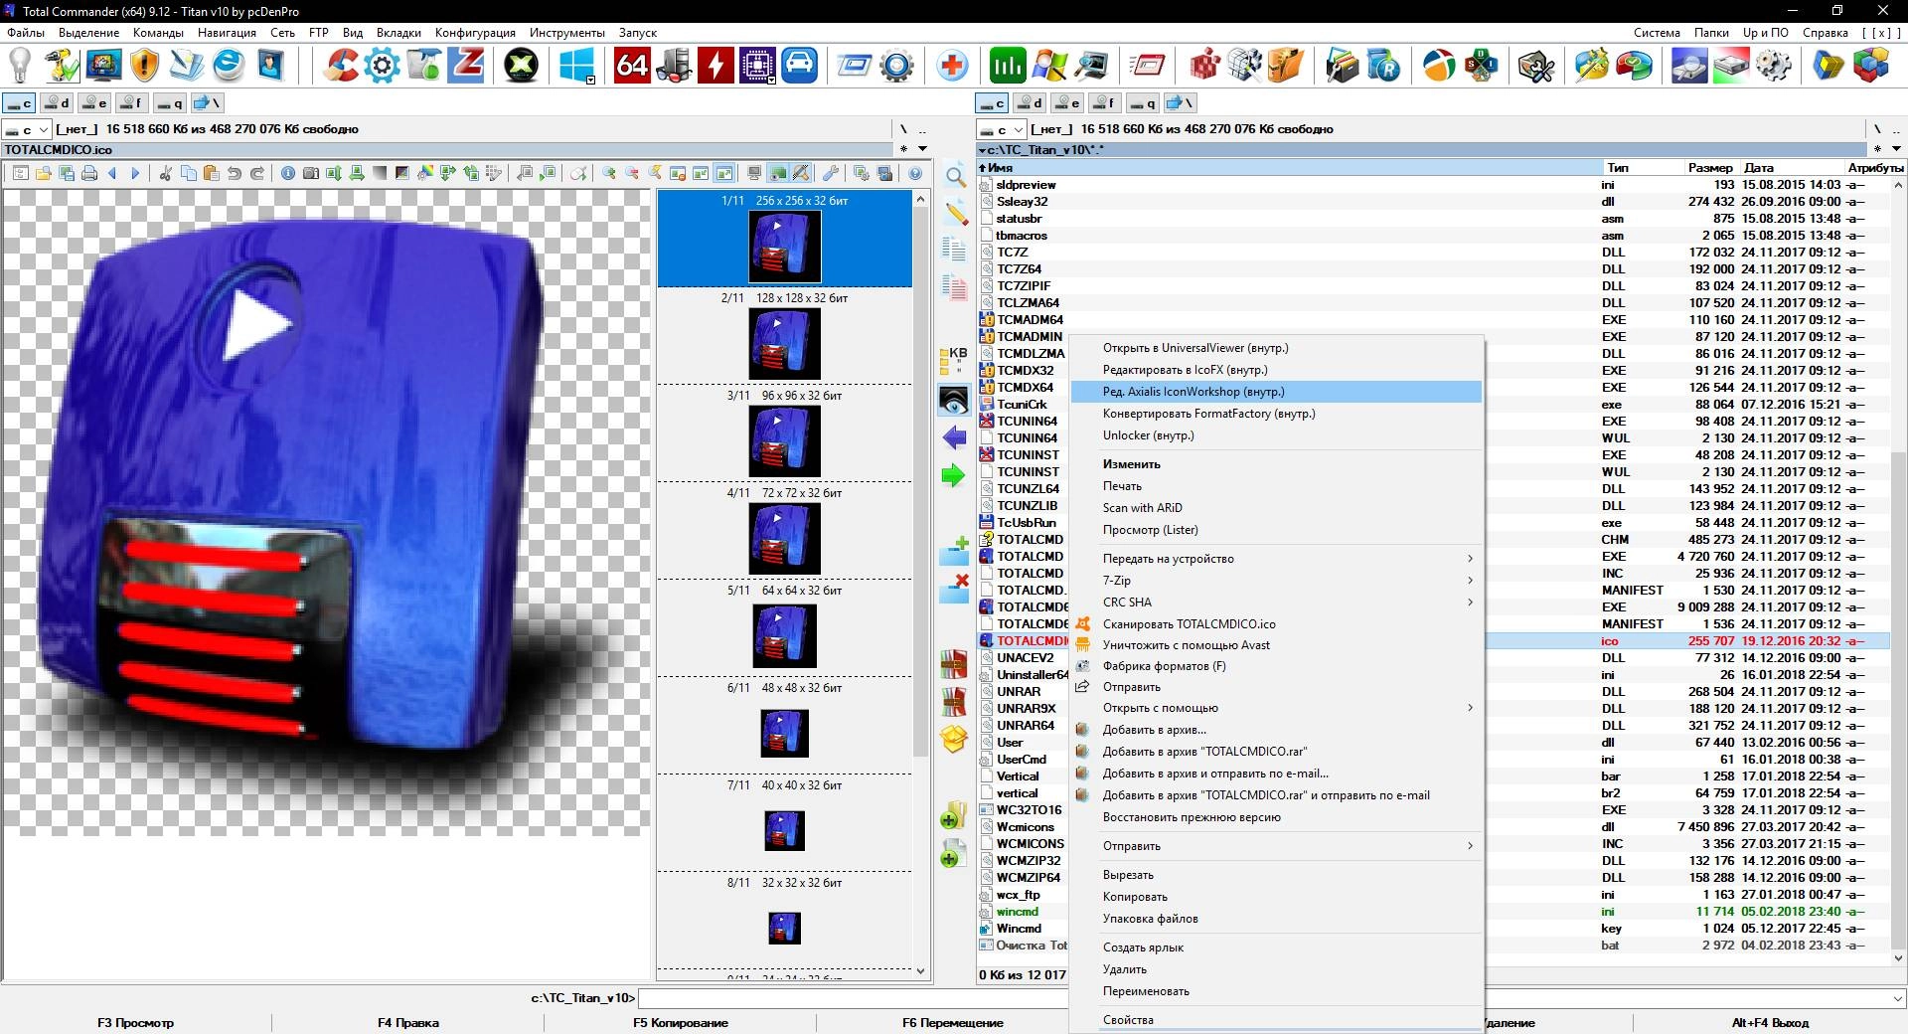Expand the CRC SHA submenu
Image resolution: width=1908 pixels, height=1034 pixels.
point(1277,602)
